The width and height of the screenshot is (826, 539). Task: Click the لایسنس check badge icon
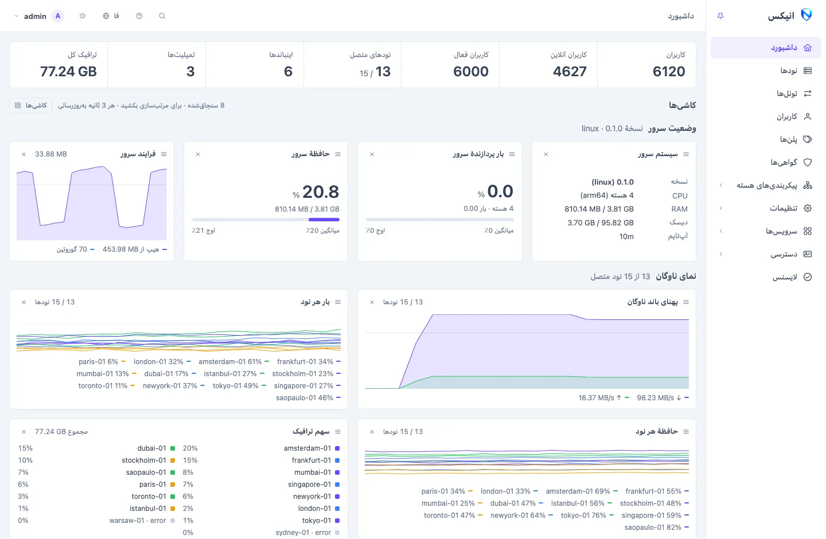808,277
